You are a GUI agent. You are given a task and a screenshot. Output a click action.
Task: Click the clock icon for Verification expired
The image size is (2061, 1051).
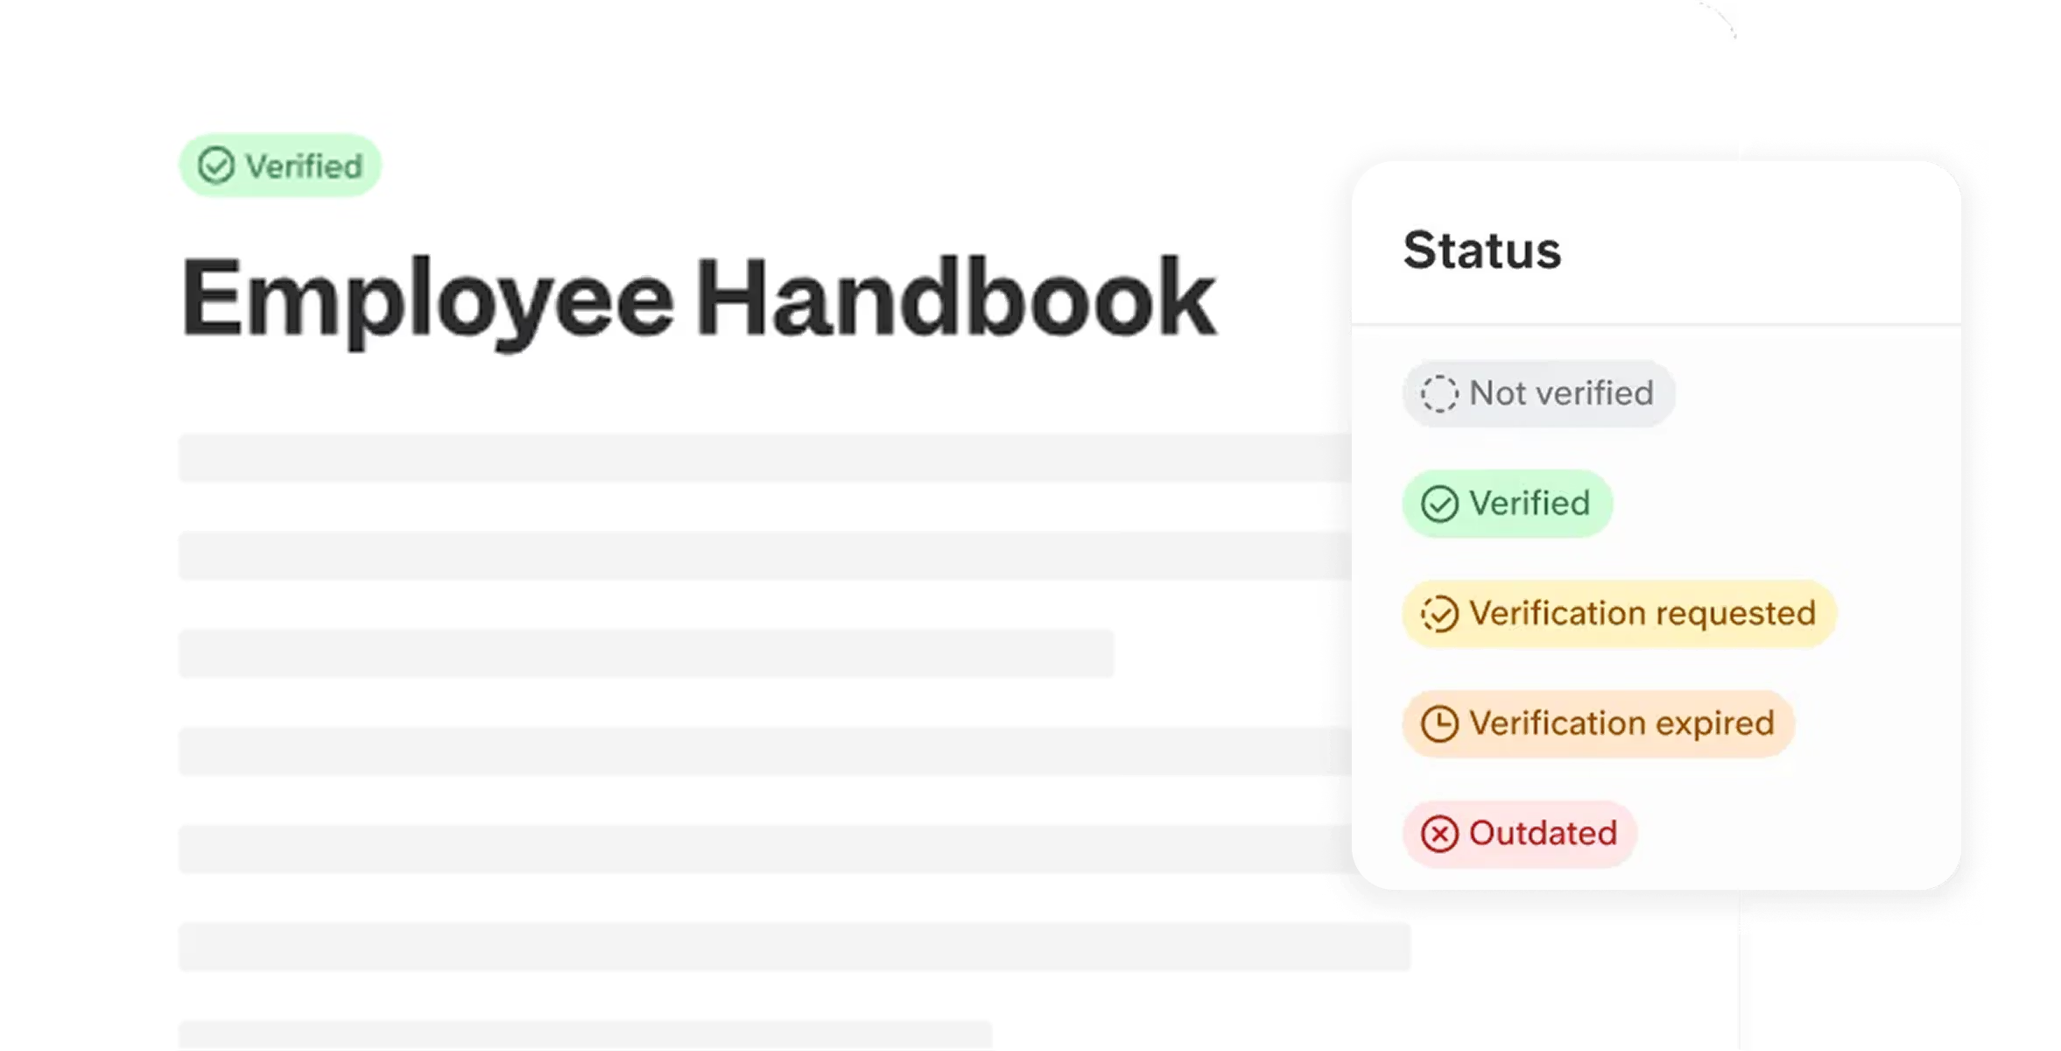coord(1438,724)
